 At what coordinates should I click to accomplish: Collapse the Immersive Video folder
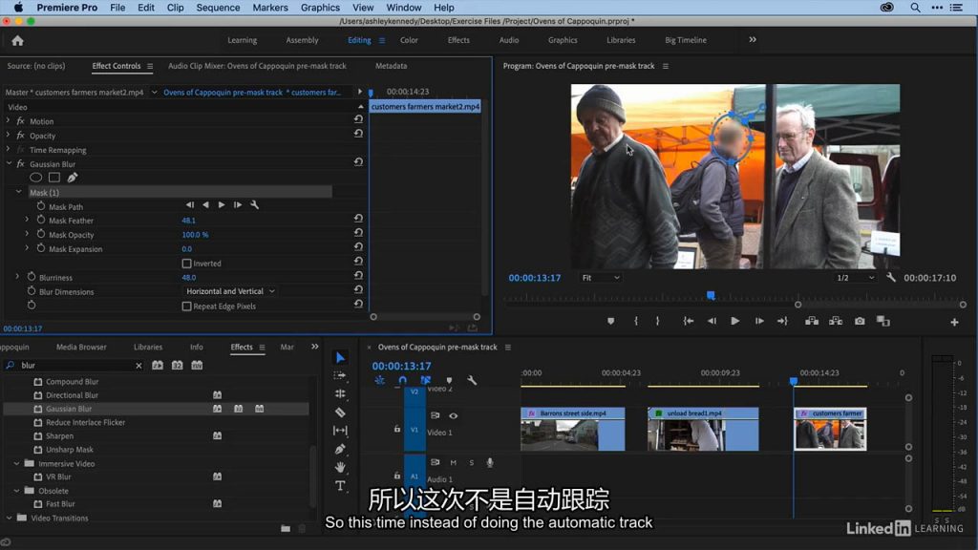(16, 463)
